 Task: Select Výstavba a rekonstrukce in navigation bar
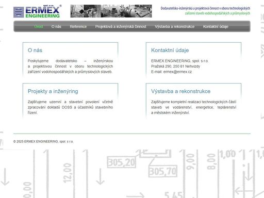click(x=175, y=27)
